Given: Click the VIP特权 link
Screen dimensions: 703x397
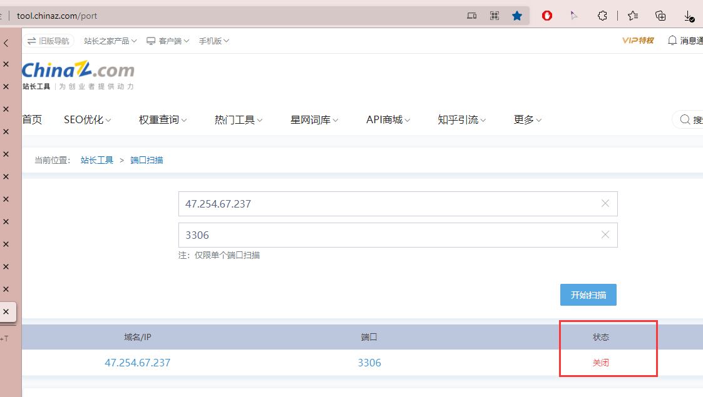Looking at the screenshot, I should pyautogui.click(x=638, y=41).
